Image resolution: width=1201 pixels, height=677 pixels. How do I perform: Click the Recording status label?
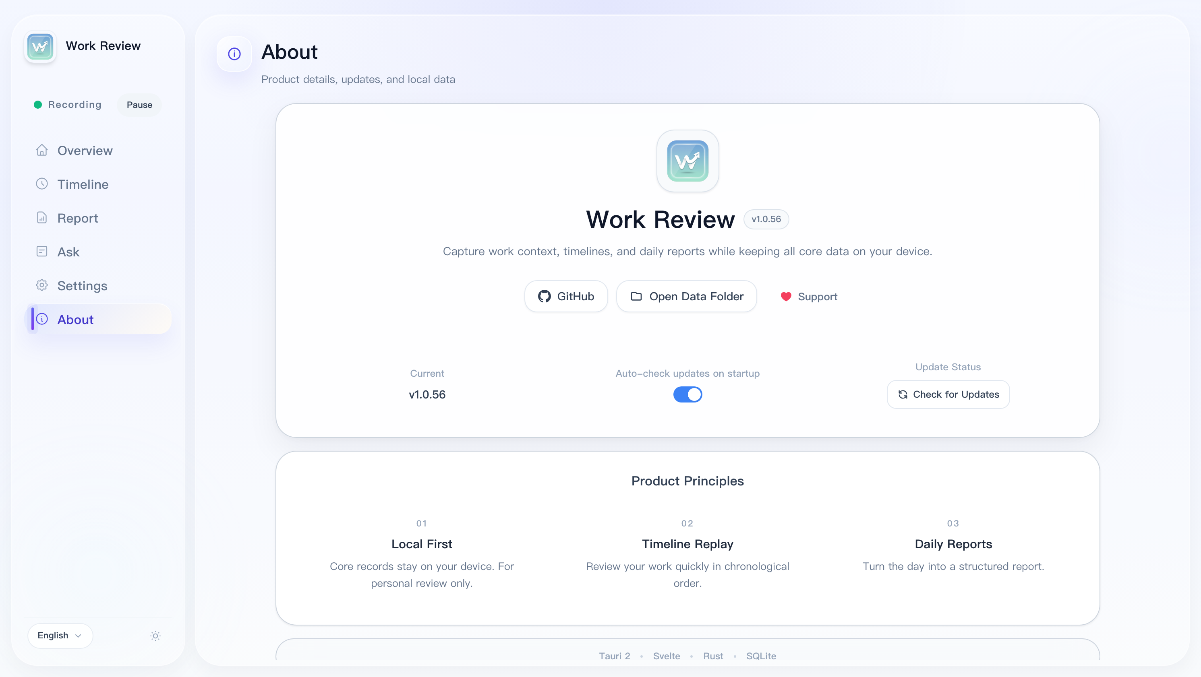pos(75,105)
